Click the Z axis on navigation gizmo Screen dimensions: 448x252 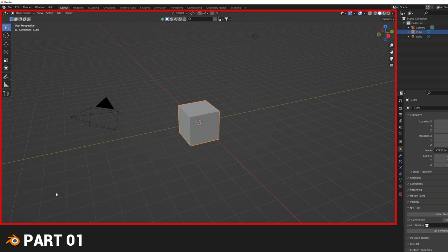click(385, 27)
